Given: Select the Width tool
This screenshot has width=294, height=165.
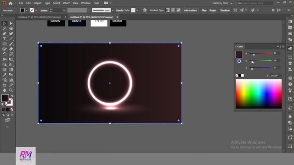Looking at the screenshot, I should coord(5,59).
